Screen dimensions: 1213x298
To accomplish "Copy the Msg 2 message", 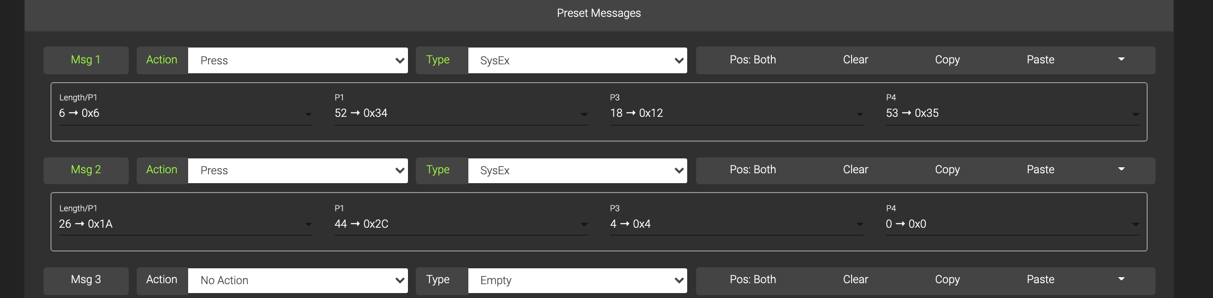I will click(947, 170).
